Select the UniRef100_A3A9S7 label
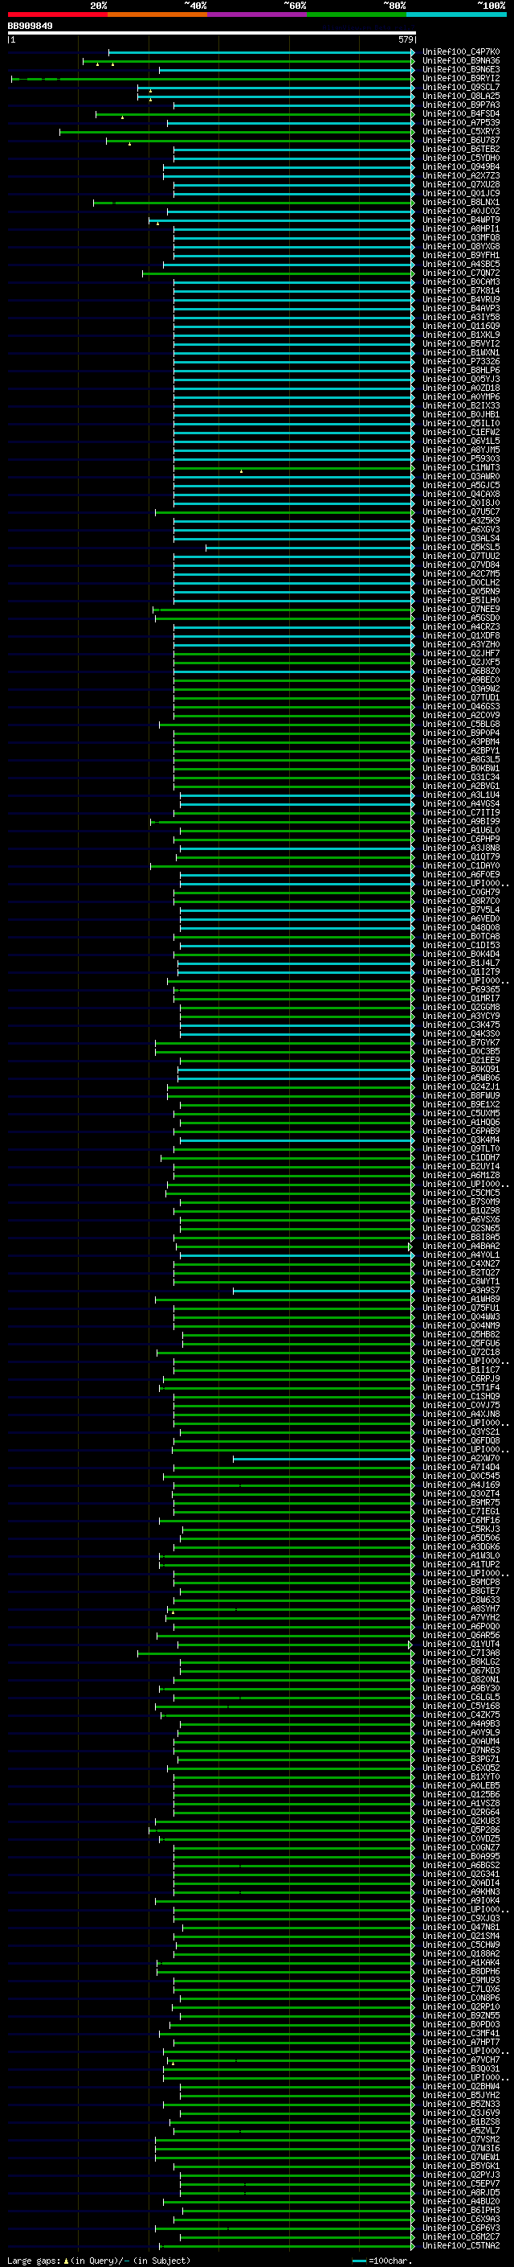The height and width of the screenshot is (2267, 514). coord(460,1289)
